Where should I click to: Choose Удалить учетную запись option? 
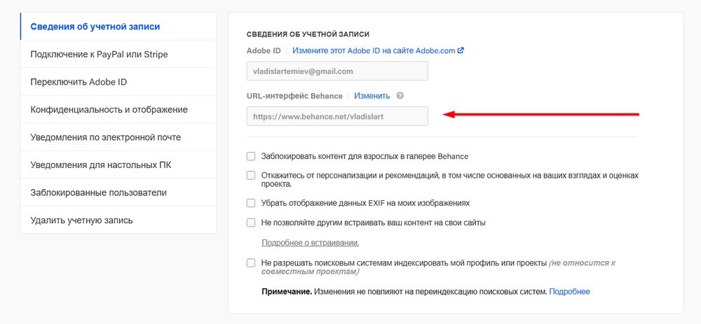click(x=118, y=220)
